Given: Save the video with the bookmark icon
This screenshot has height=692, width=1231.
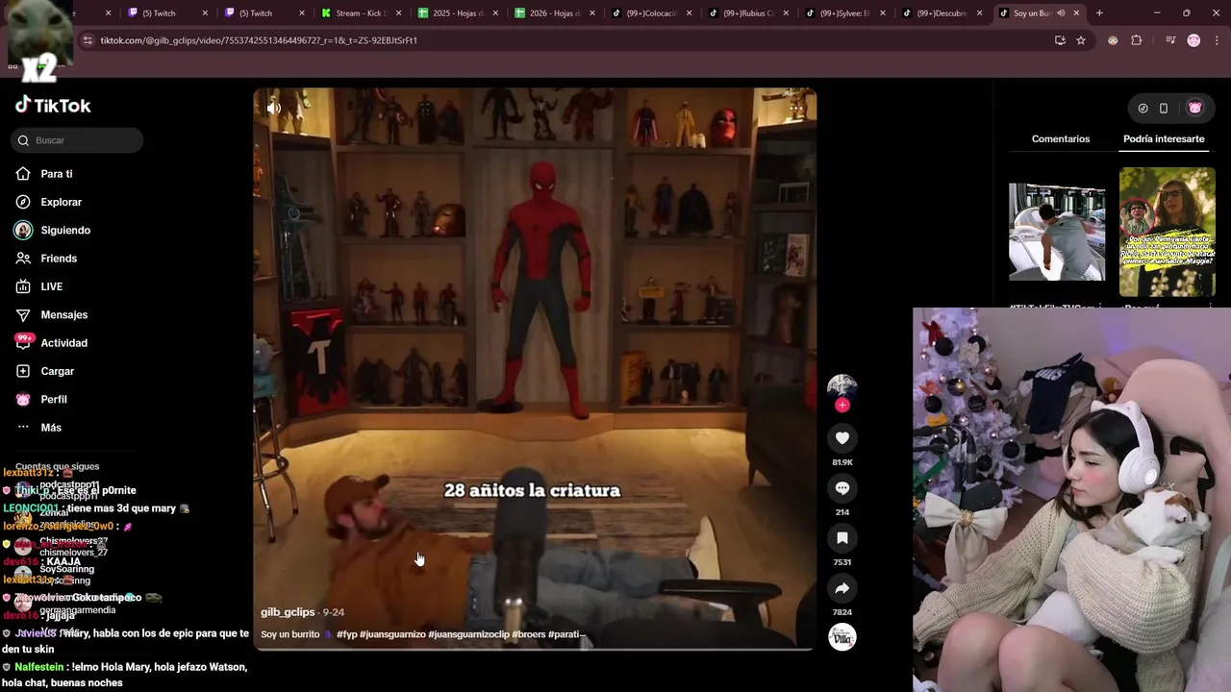Looking at the screenshot, I should 842,538.
